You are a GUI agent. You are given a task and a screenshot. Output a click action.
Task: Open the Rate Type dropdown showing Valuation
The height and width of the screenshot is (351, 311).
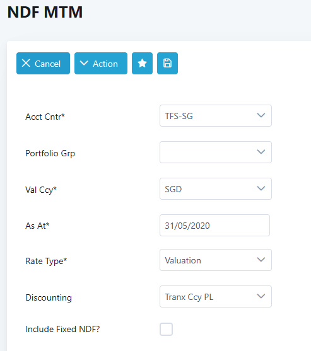(x=216, y=260)
